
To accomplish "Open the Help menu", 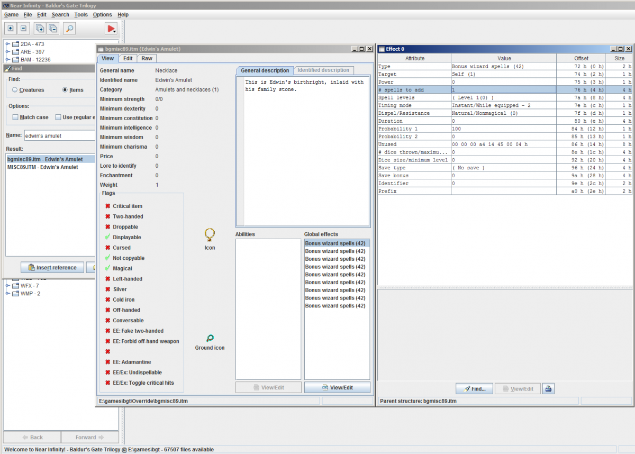I will 123,15.
